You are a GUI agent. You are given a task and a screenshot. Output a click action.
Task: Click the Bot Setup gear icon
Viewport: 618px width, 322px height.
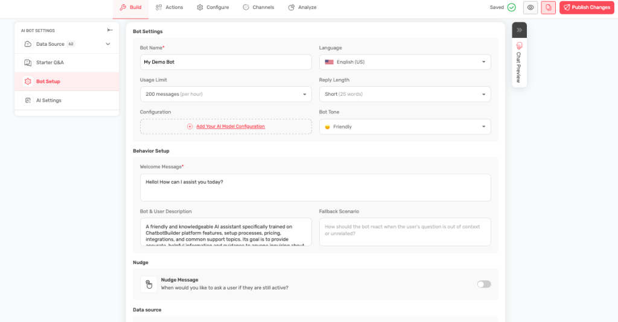click(x=28, y=81)
